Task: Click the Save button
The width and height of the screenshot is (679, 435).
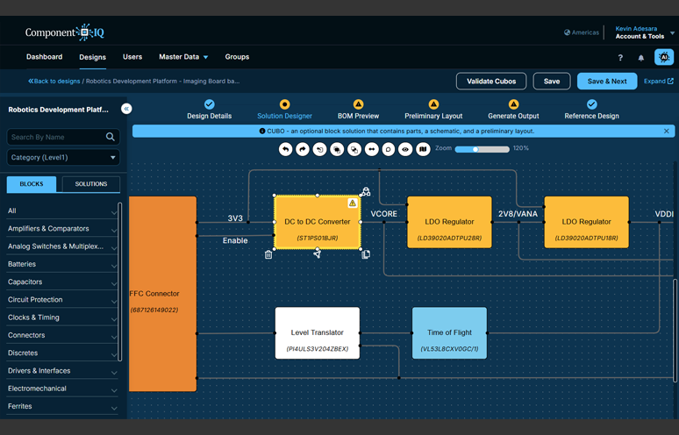Action: [552, 82]
